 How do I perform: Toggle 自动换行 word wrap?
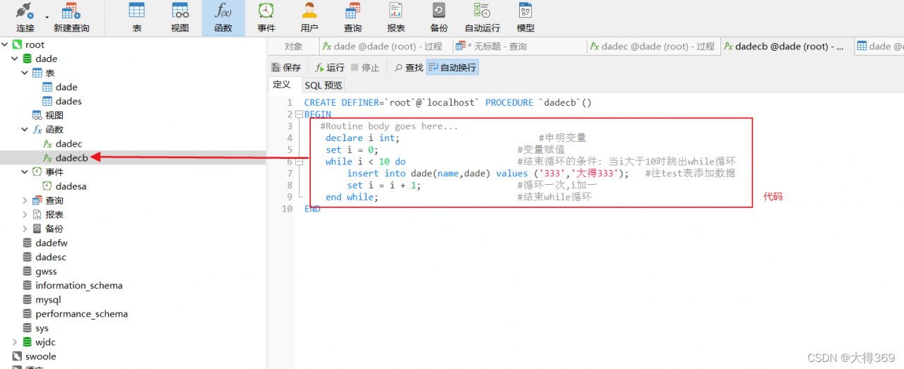(452, 68)
